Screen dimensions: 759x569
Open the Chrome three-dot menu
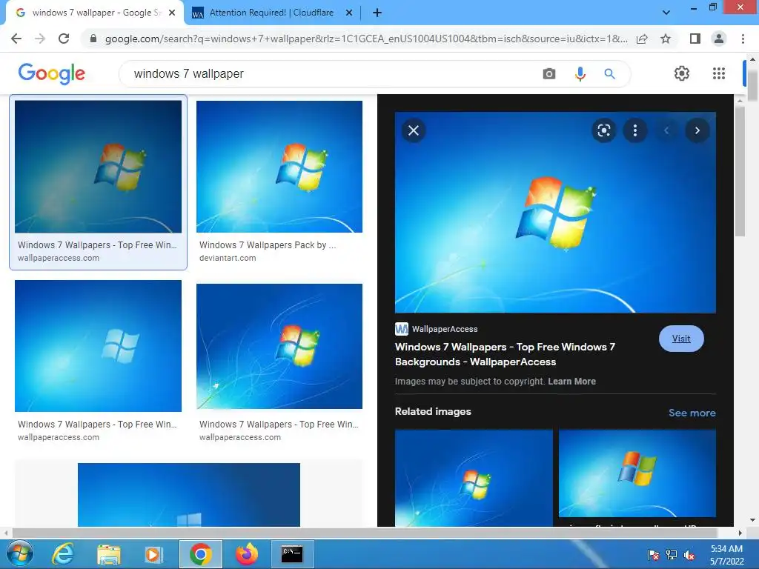[x=743, y=39]
